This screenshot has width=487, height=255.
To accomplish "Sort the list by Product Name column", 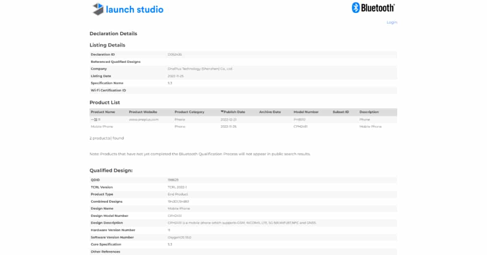I will pos(103,112).
